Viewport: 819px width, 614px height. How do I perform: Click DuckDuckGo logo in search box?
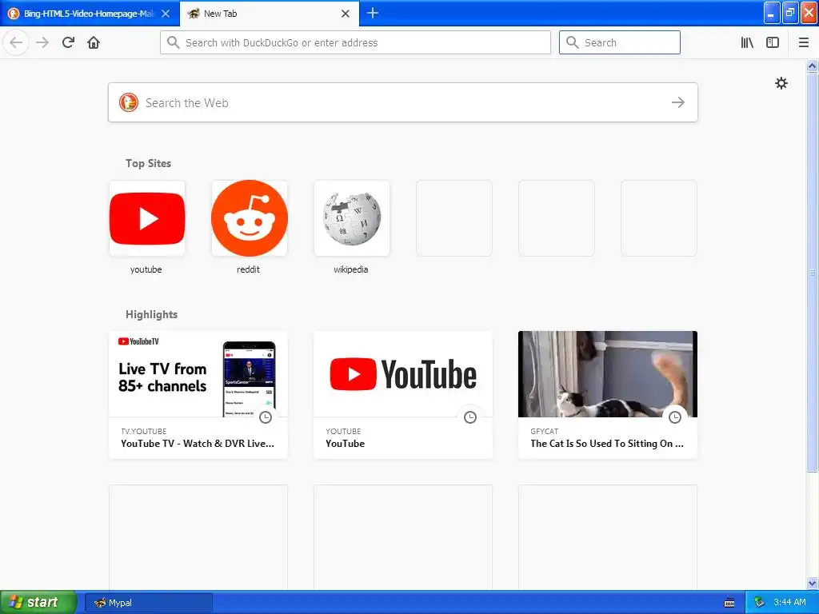[128, 102]
